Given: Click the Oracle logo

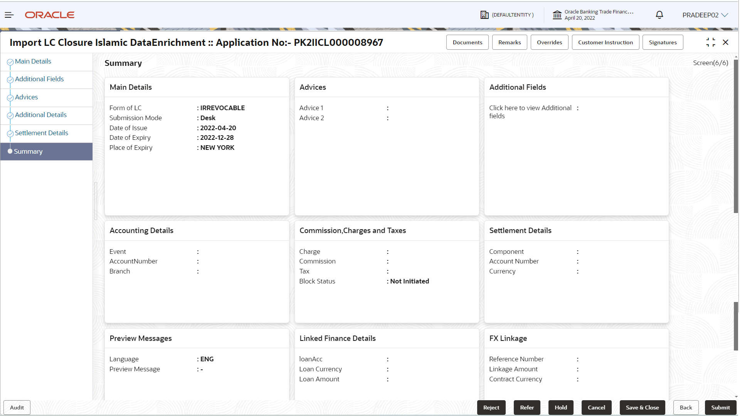Looking at the screenshot, I should (50, 15).
